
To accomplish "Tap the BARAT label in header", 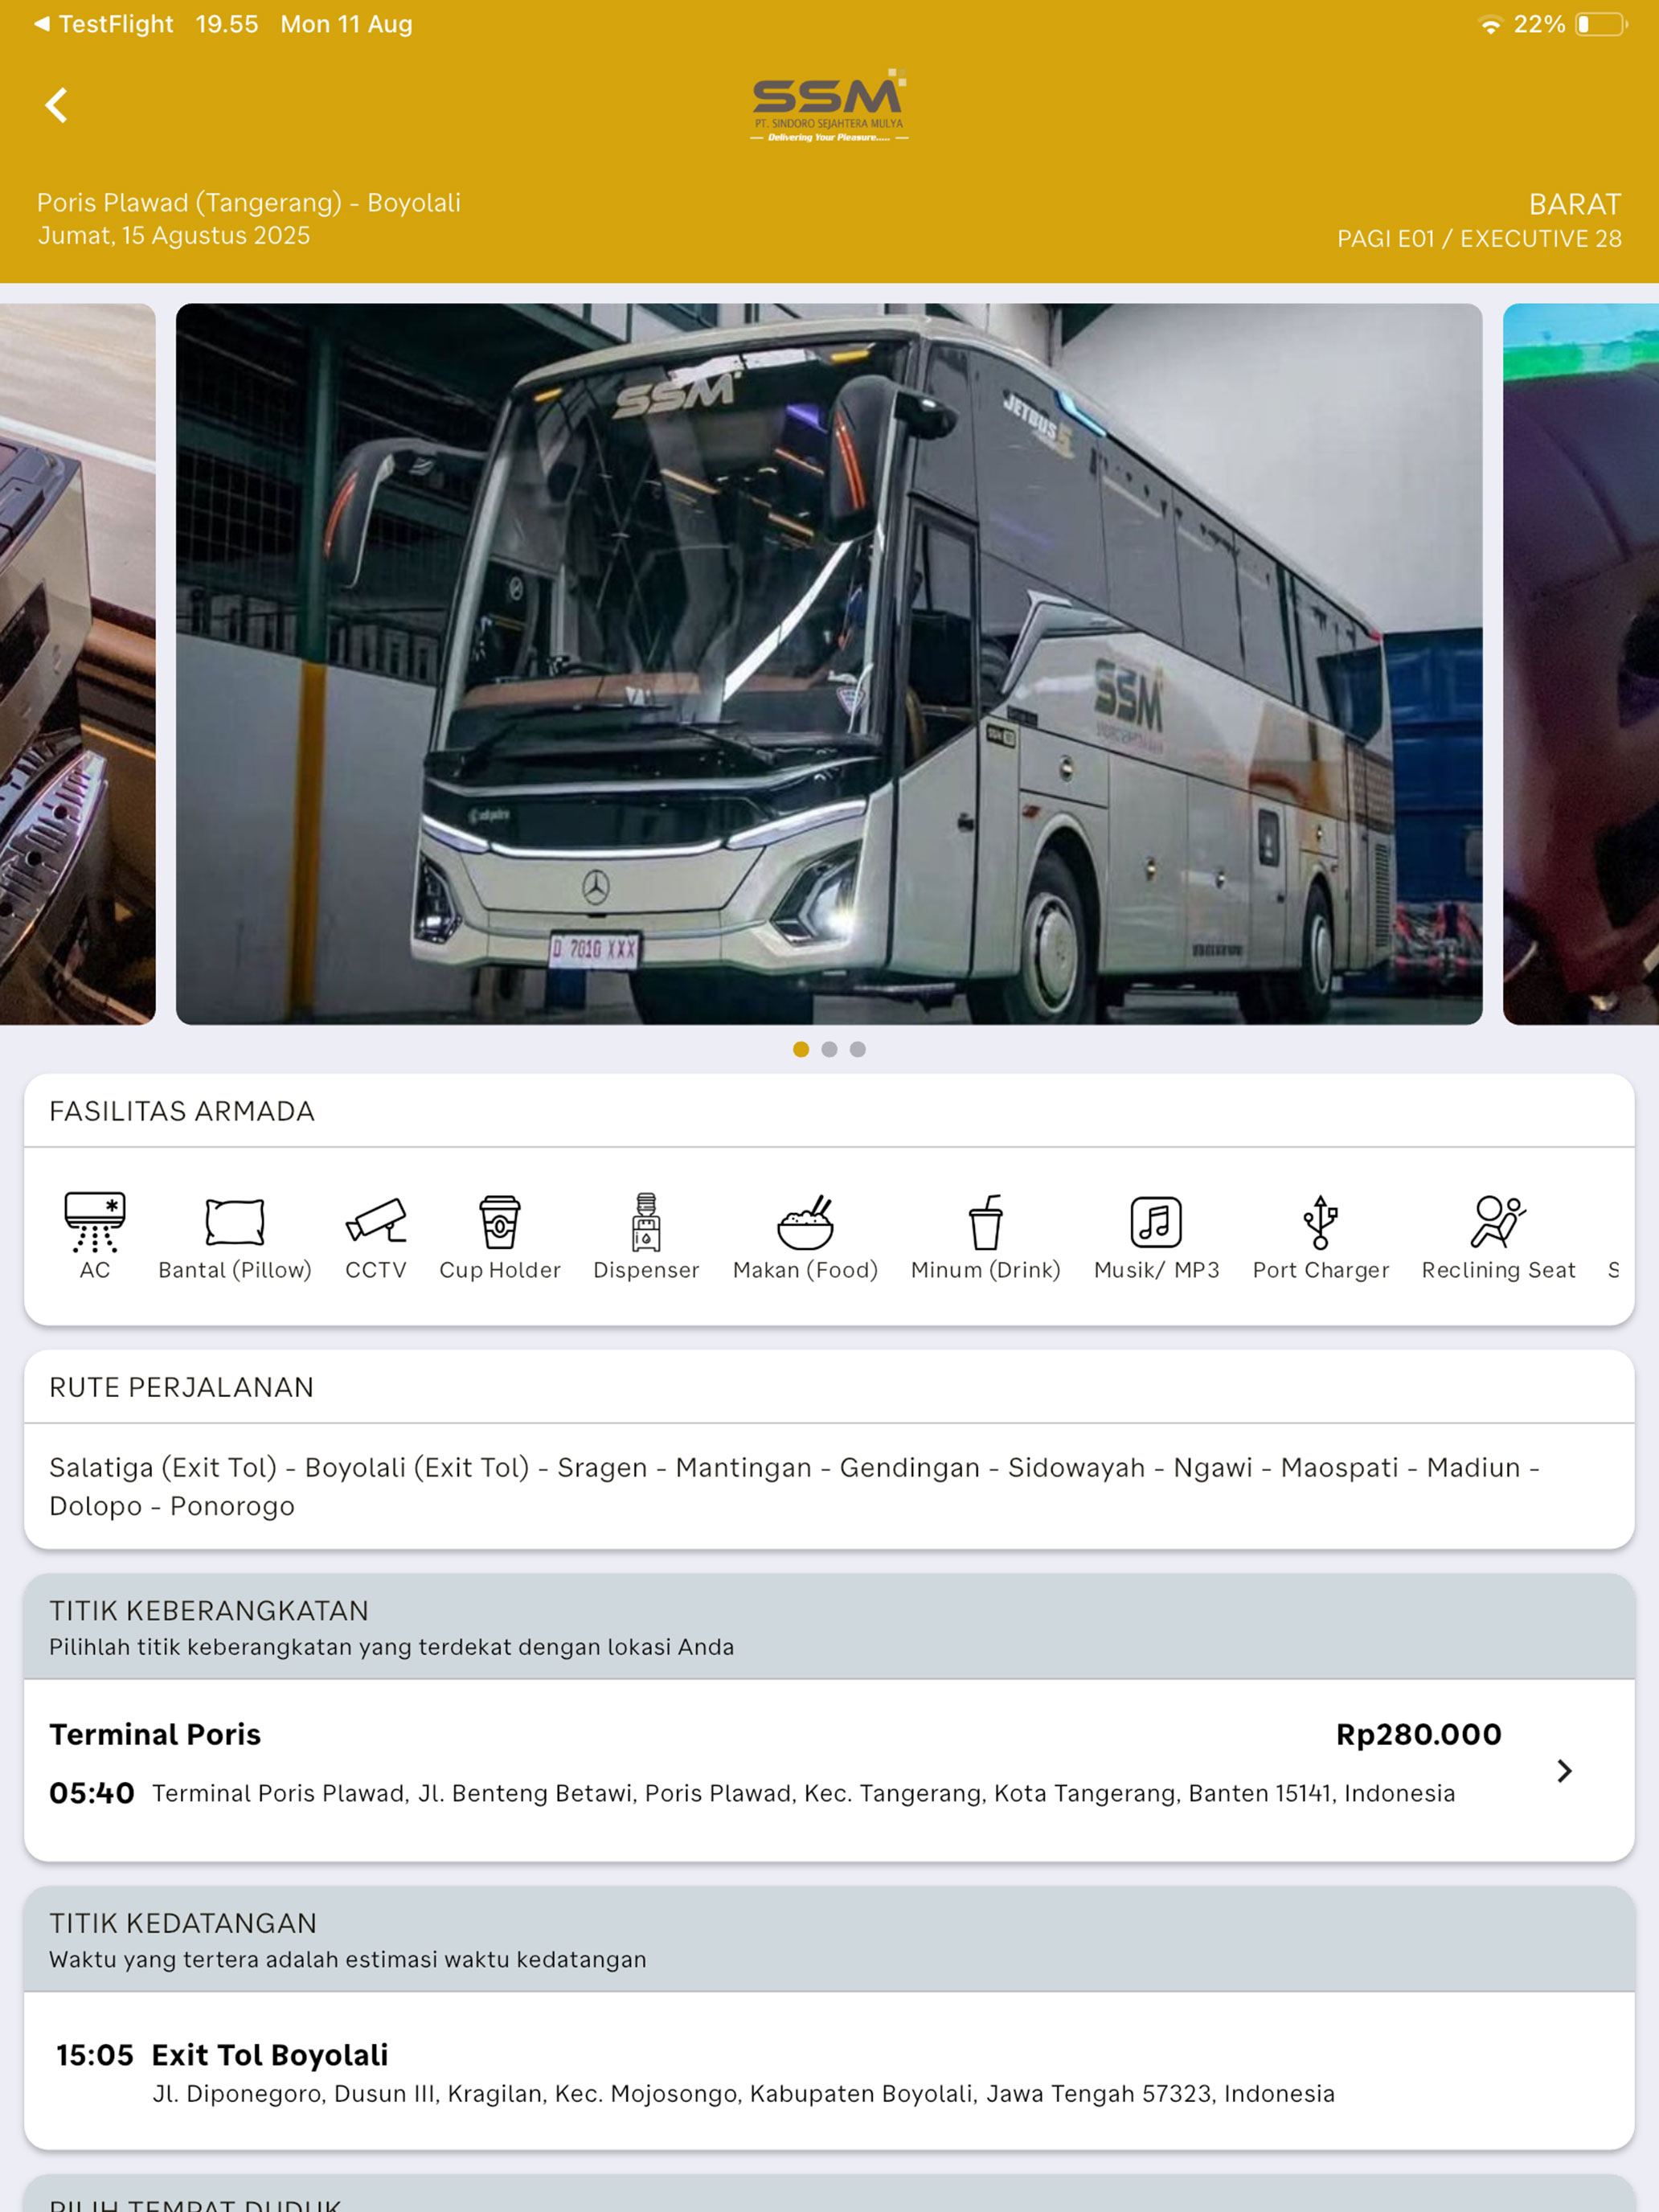I will 1575,204.
